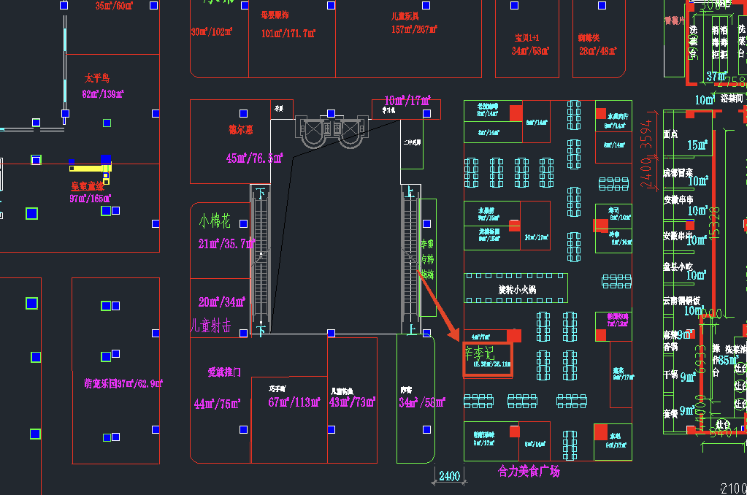The height and width of the screenshot is (495, 747).
Task: Click the 合力美食广场 title text
Action: [529, 472]
